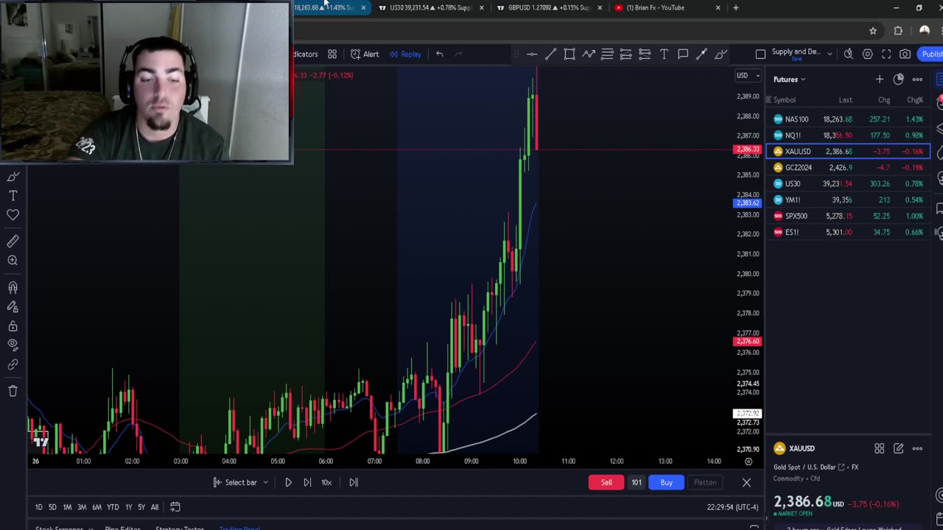Open the Supply and Demand layout menu

(x=802, y=54)
